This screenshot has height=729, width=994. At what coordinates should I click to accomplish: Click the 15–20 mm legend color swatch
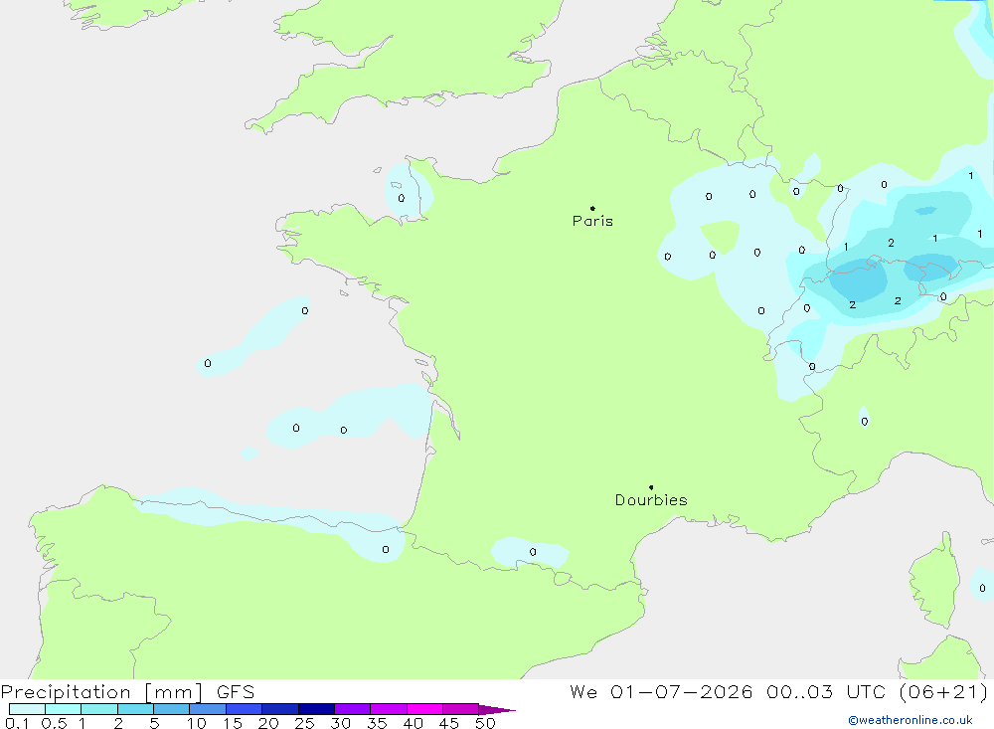coord(245,709)
